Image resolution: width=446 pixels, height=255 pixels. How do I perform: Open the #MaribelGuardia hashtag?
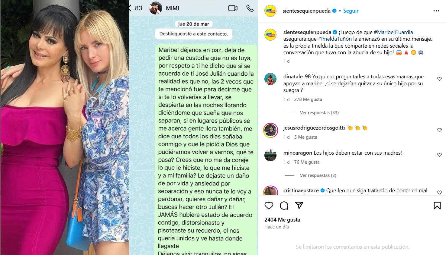click(393, 32)
